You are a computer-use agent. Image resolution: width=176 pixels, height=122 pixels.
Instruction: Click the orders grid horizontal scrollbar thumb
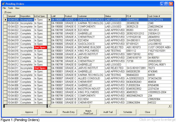(x=70, y=106)
